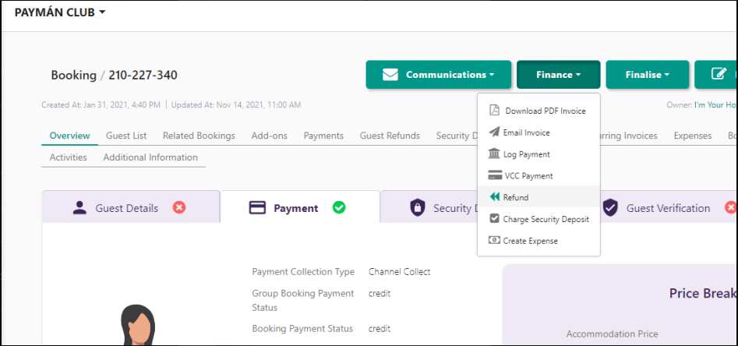Click the PDF icon beside Download PDF Invoice

coord(494,111)
